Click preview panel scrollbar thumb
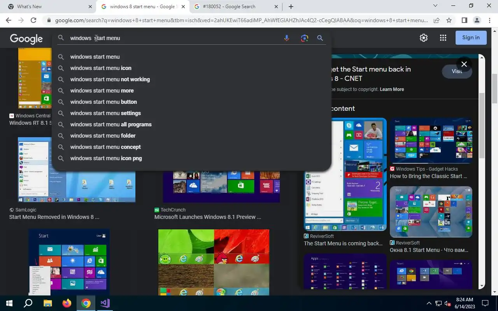The image size is (498, 311). (x=482, y=125)
